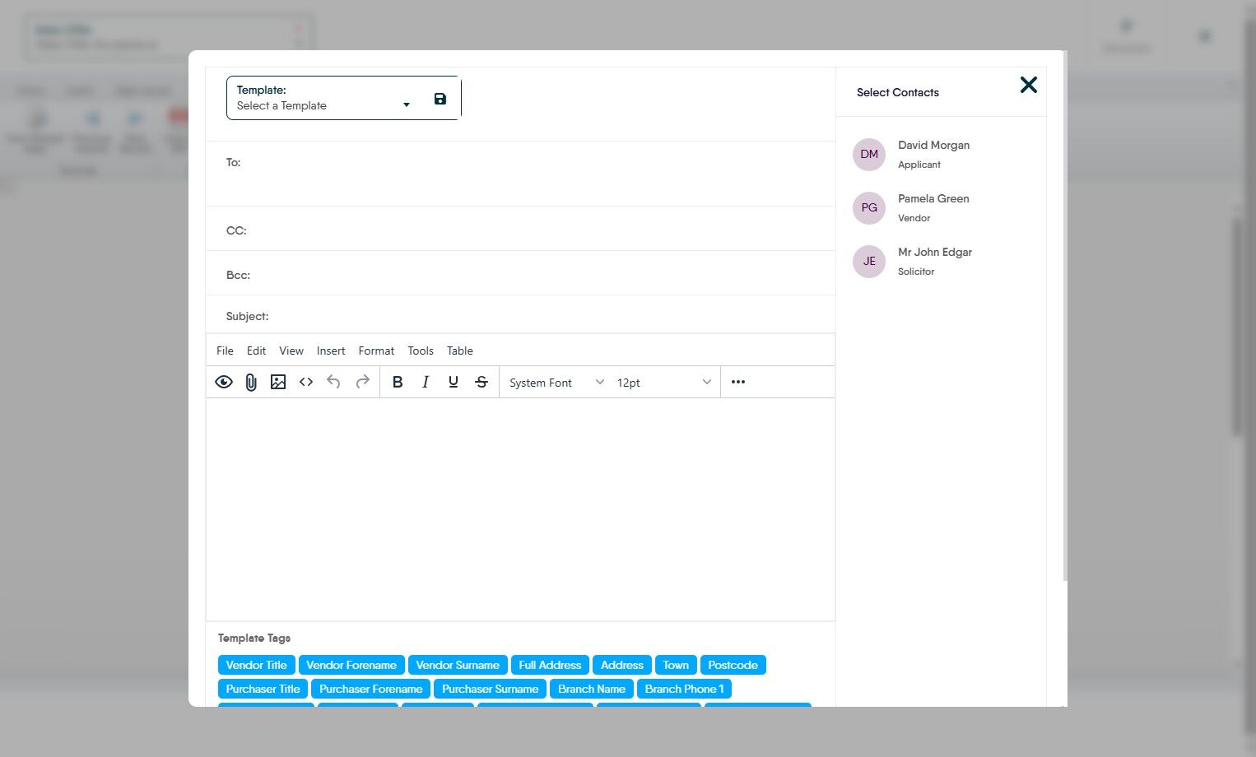Insert the Address tag
The image size is (1256, 757).
pyautogui.click(x=622, y=665)
